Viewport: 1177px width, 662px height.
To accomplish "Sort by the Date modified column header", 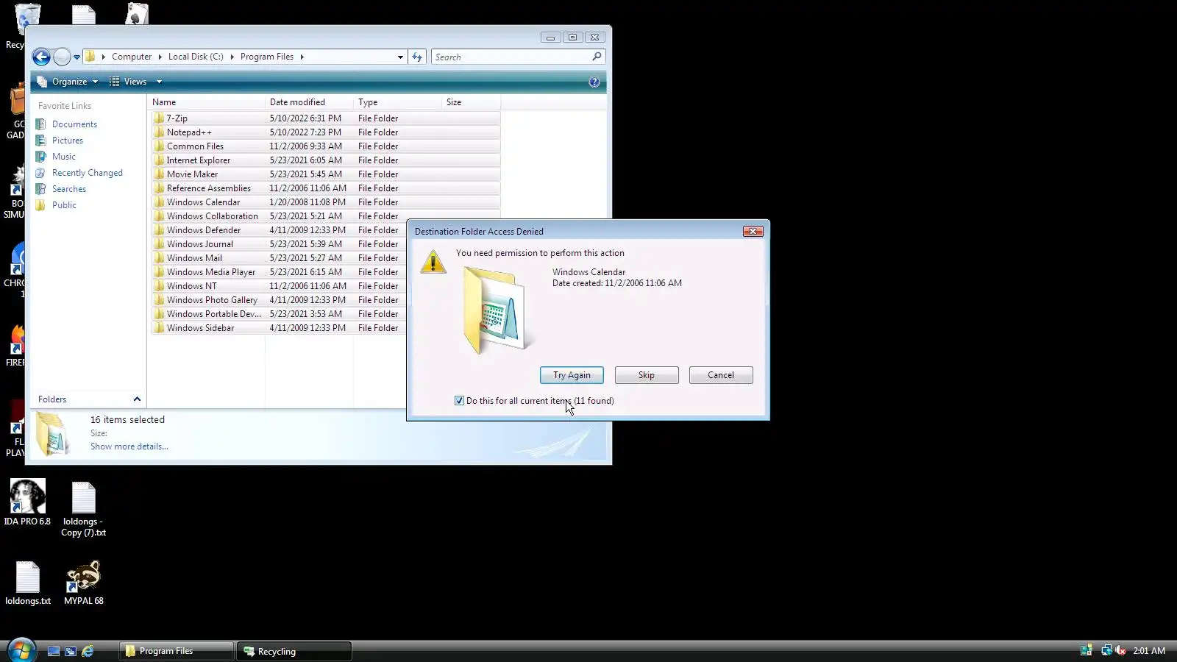I will coord(309,102).
